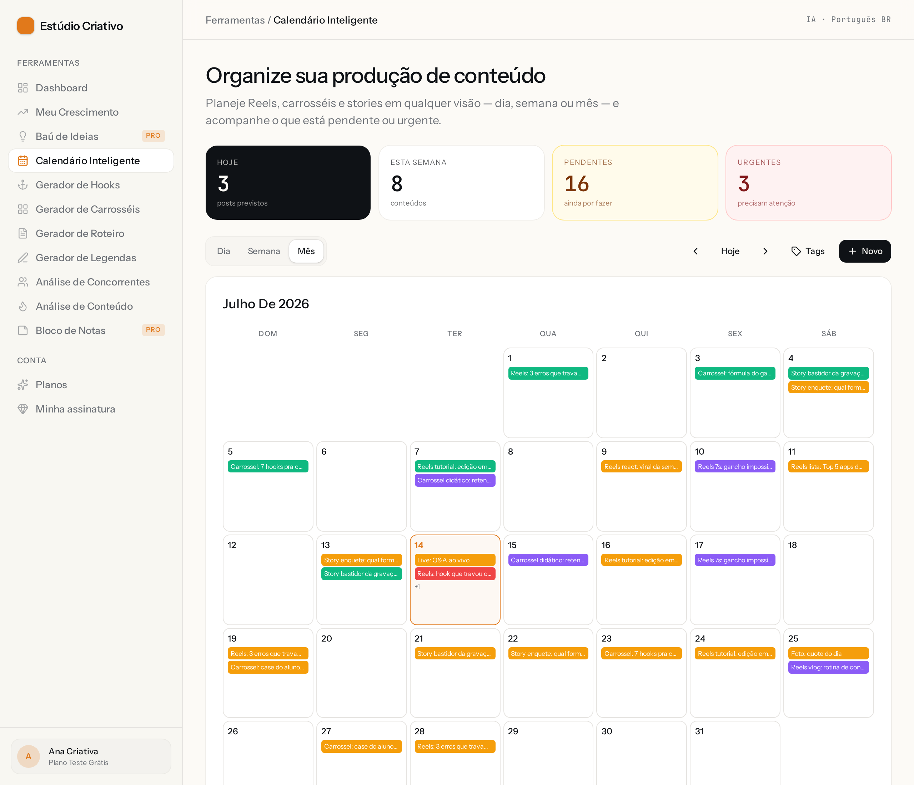
Task: Select the empty day 2 cell
Action: (x=641, y=393)
